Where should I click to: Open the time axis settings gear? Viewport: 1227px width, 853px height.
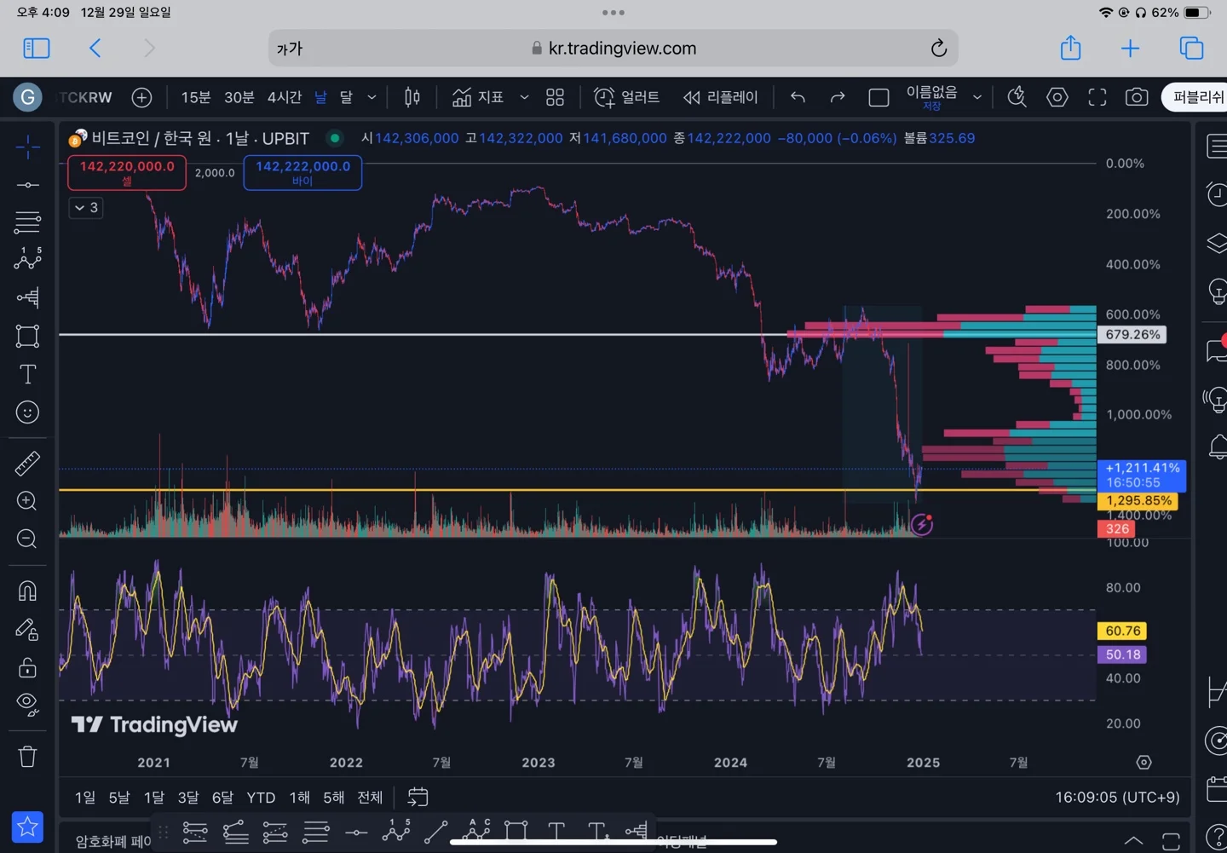point(1144,763)
